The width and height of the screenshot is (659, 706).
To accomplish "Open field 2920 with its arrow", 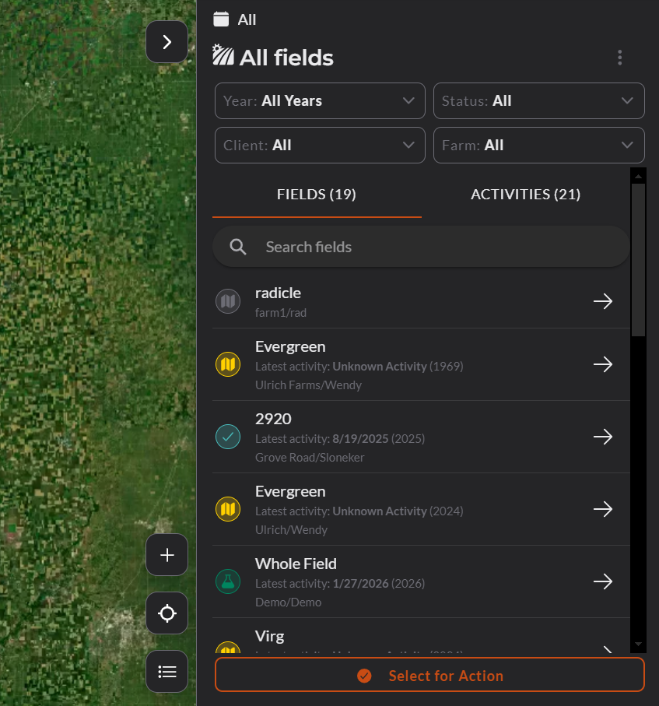I will point(603,437).
